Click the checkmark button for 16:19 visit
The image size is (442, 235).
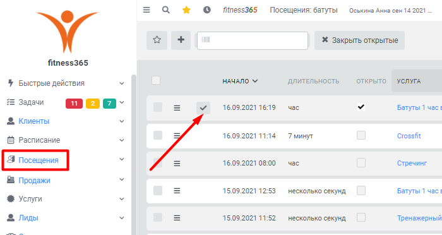[x=203, y=108]
